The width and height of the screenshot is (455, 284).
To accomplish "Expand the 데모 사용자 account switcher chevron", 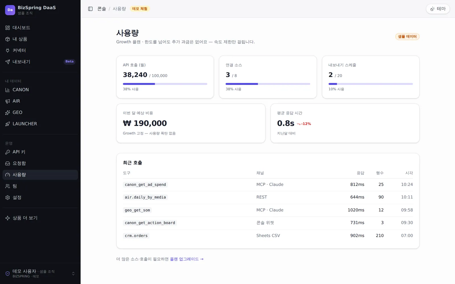I will (x=73, y=273).
